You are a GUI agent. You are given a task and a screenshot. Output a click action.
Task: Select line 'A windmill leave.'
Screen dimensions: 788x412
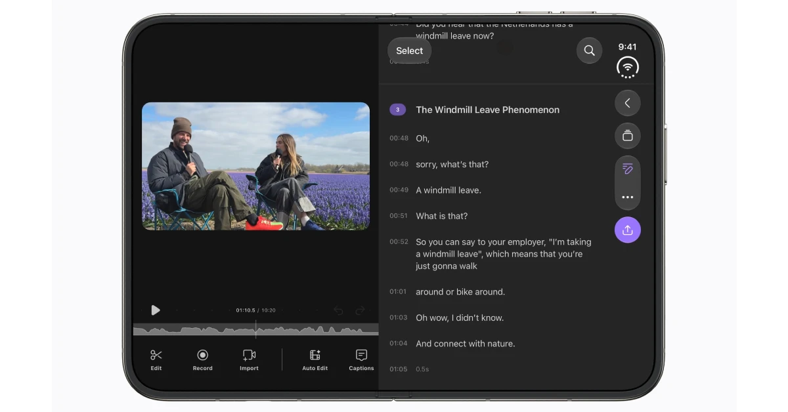point(449,190)
